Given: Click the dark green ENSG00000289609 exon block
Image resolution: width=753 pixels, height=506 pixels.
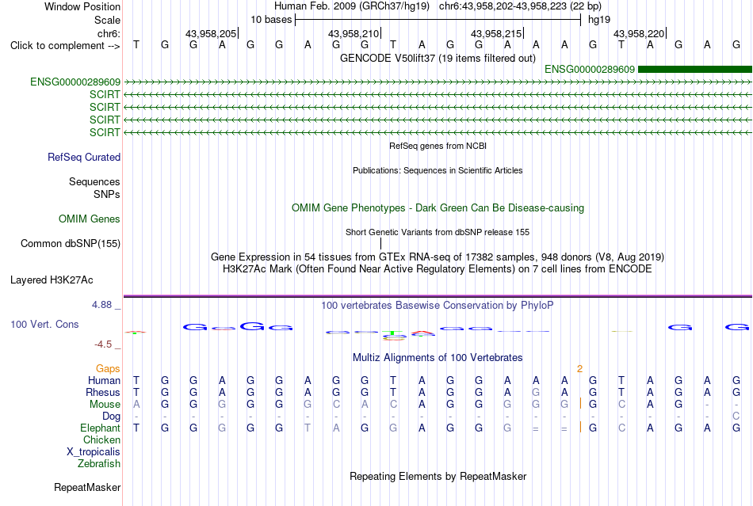Looking at the screenshot, I should [x=695, y=70].
